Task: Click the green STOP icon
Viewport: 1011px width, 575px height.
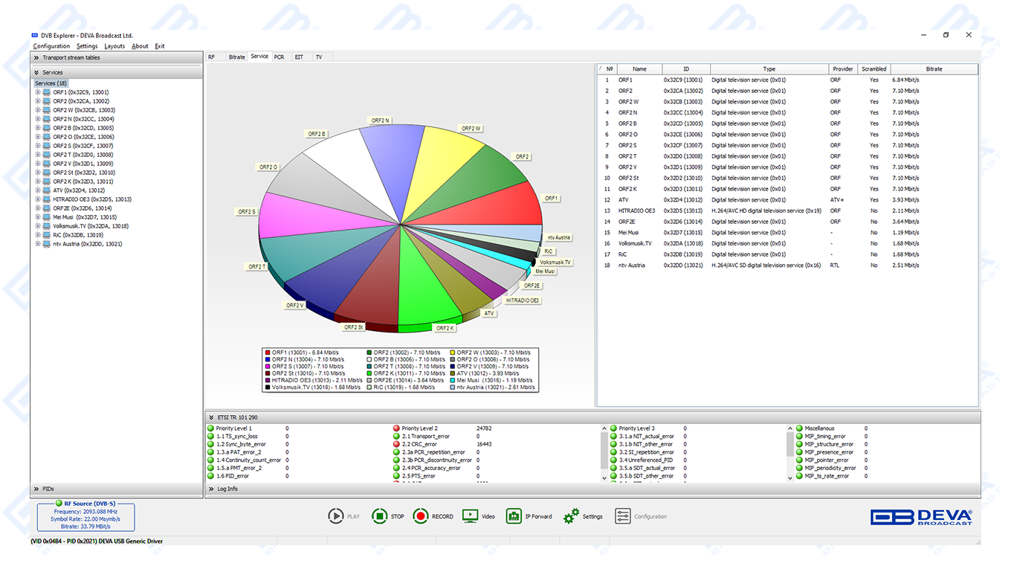Action: [379, 516]
